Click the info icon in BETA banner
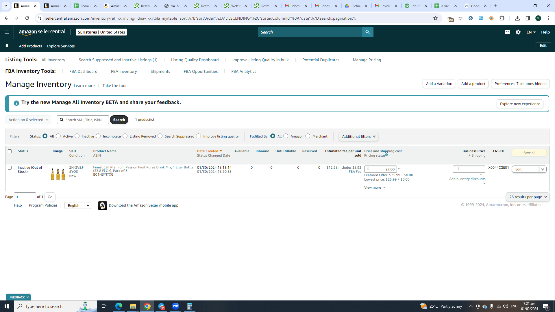Viewport: 555px width, 312px height. (x=16, y=103)
